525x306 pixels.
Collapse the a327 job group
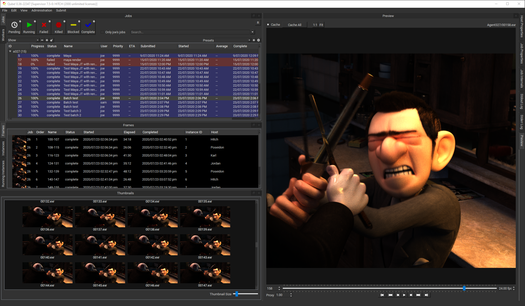[x=10, y=51]
